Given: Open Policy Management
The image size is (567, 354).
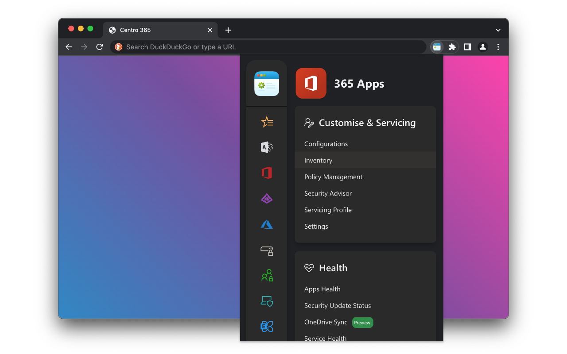Looking at the screenshot, I should pyautogui.click(x=333, y=177).
